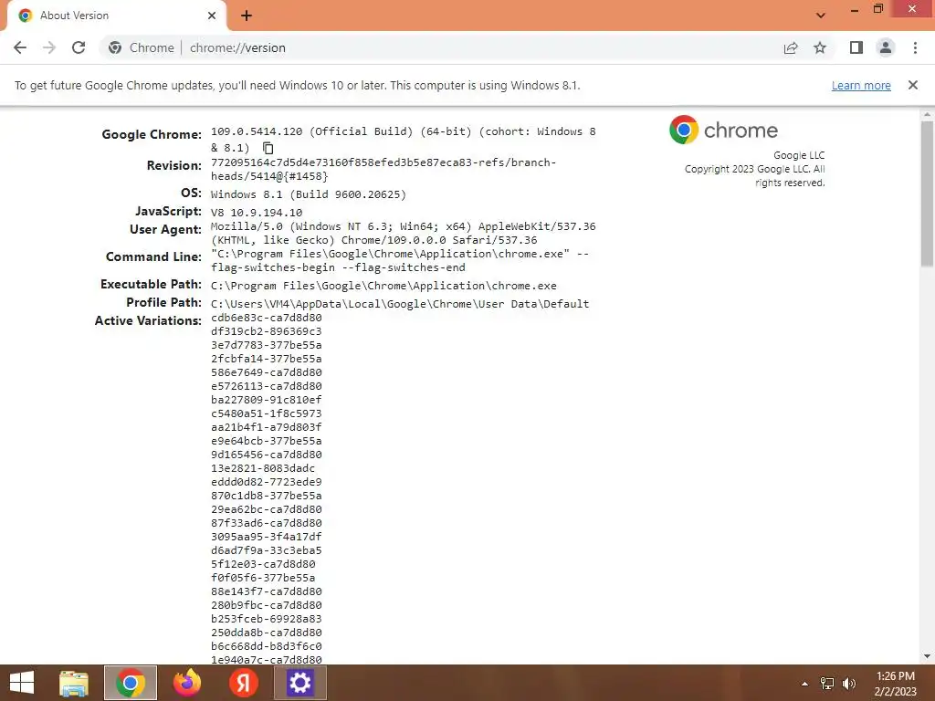
Task: Open the side panel button
Action: 856,47
